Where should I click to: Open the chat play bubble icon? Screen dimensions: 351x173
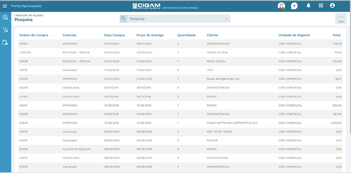(x=294, y=6)
